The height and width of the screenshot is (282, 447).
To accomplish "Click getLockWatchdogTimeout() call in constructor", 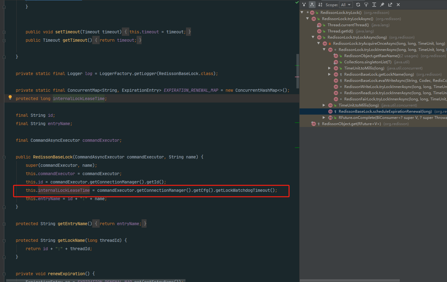I will [x=245, y=190].
